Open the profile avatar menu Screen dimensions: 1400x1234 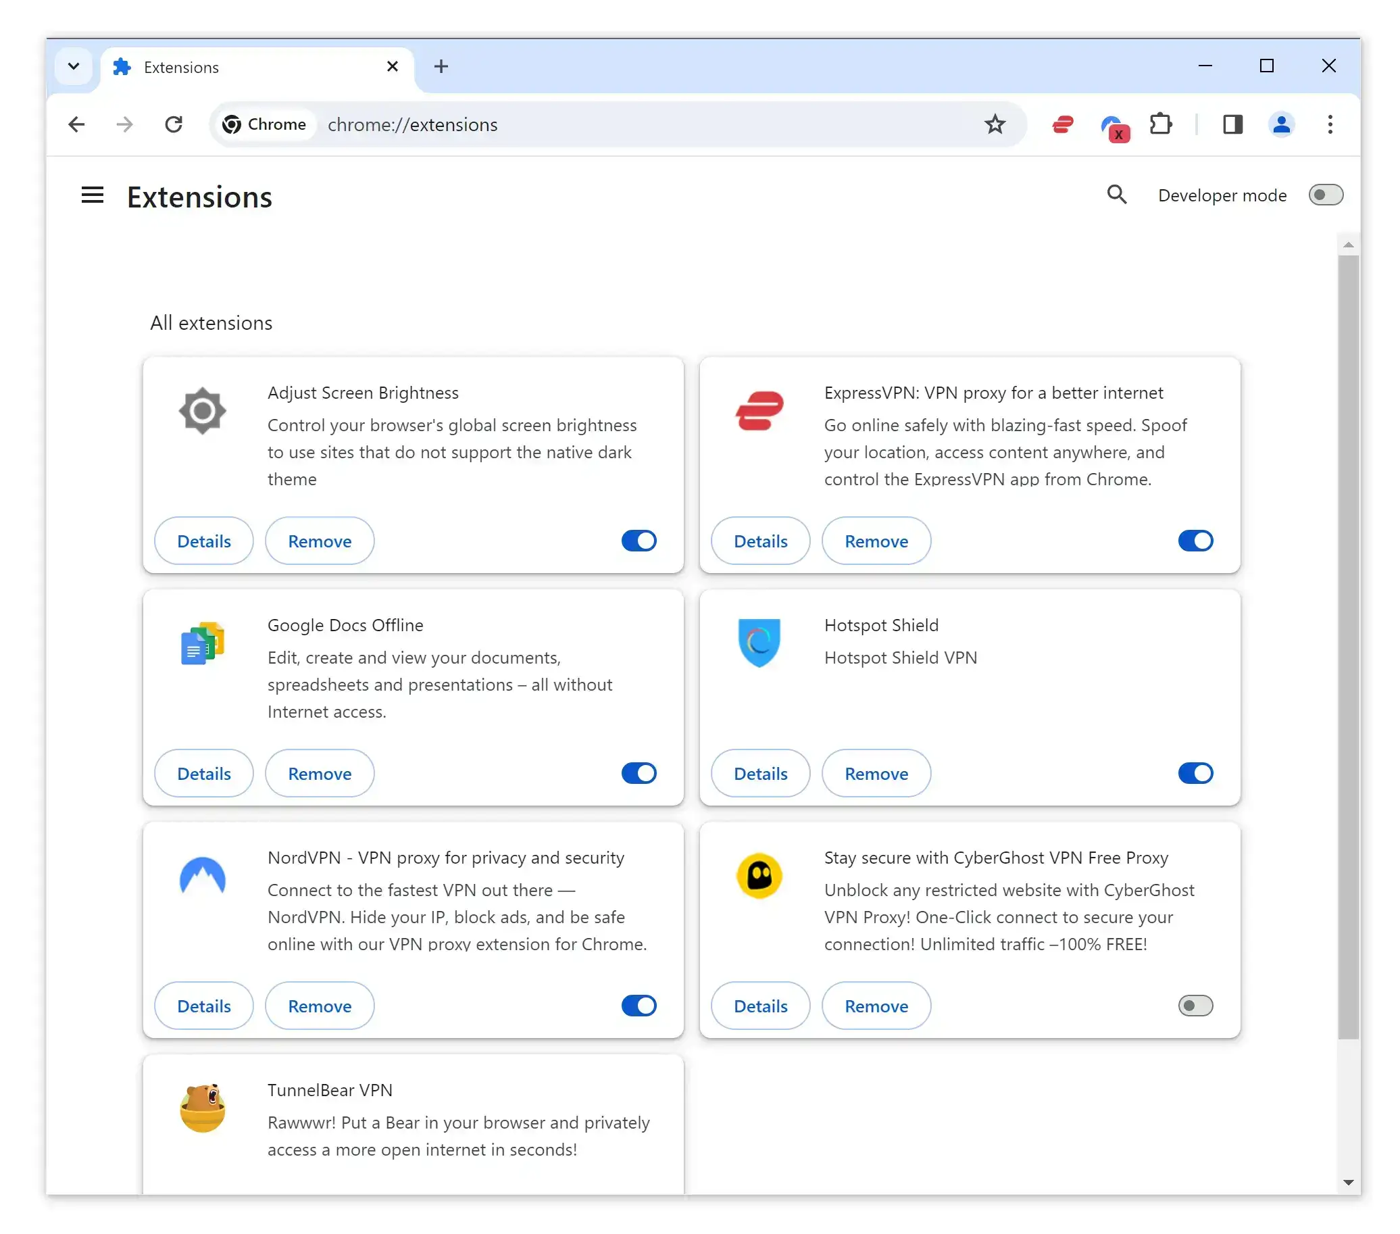point(1282,124)
